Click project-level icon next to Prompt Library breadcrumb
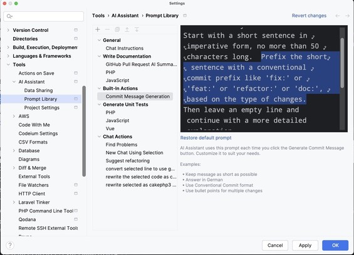 click(x=185, y=16)
